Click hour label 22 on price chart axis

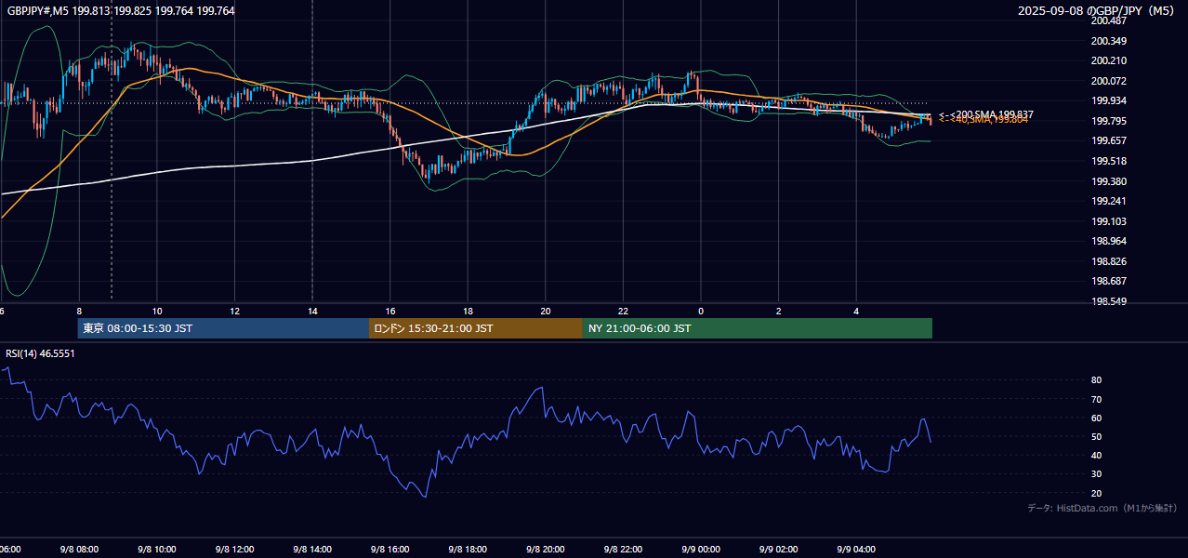point(624,311)
